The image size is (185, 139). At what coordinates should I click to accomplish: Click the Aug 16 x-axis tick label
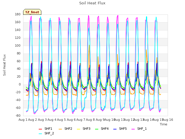(168, 120)
